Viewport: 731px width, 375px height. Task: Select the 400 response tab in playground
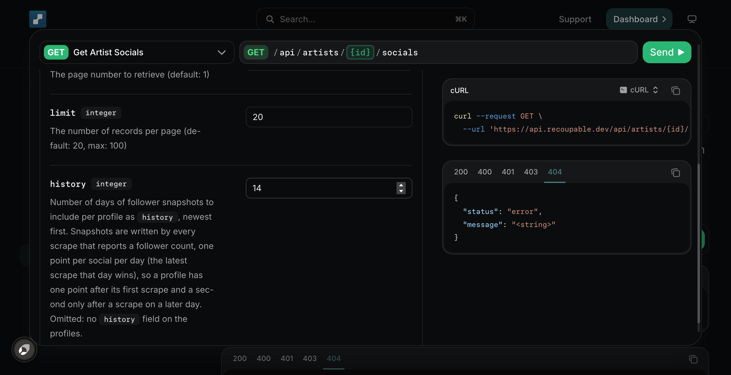point(485,172)
